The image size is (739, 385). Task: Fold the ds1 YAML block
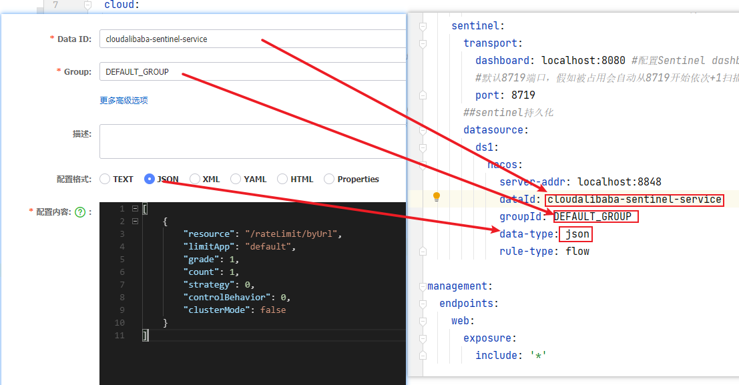[423, 148]
